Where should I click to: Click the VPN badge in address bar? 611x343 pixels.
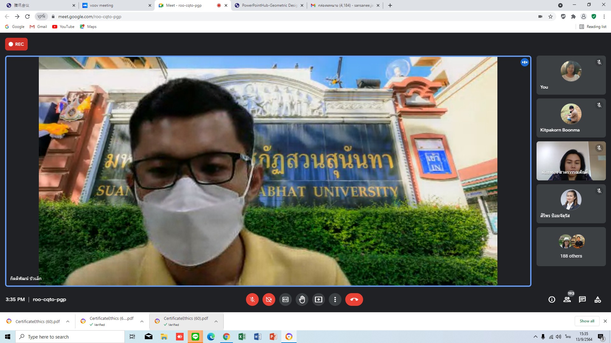point(41,17)
